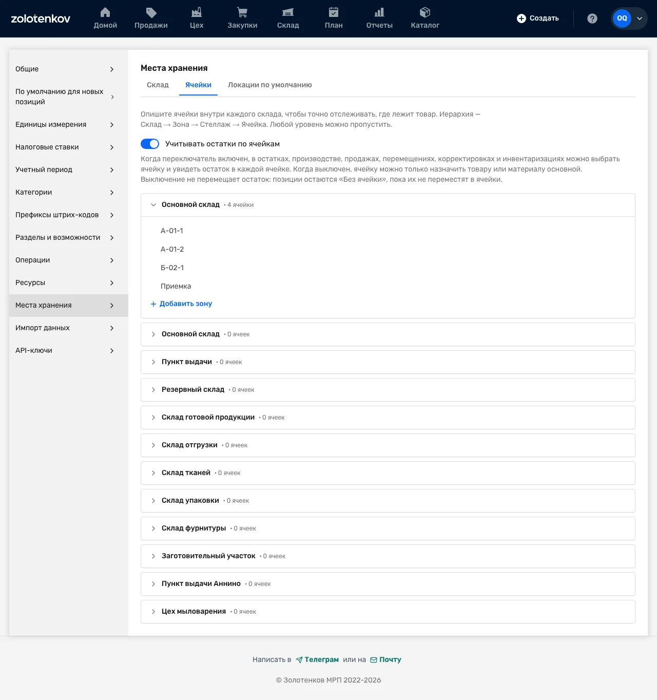The image size is (657, 700).
Task: Disable Учитывать остатки по ячейкам switch
Action: coord(150,144)
